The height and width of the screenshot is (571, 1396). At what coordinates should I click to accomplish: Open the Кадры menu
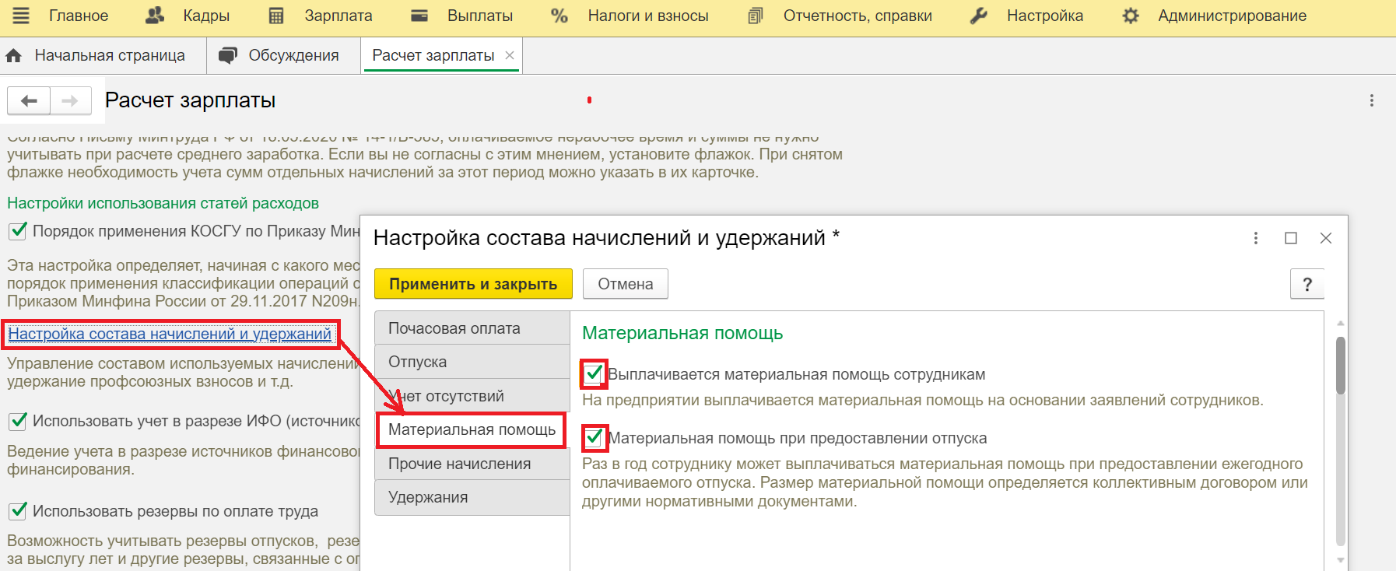click(206, 16)
